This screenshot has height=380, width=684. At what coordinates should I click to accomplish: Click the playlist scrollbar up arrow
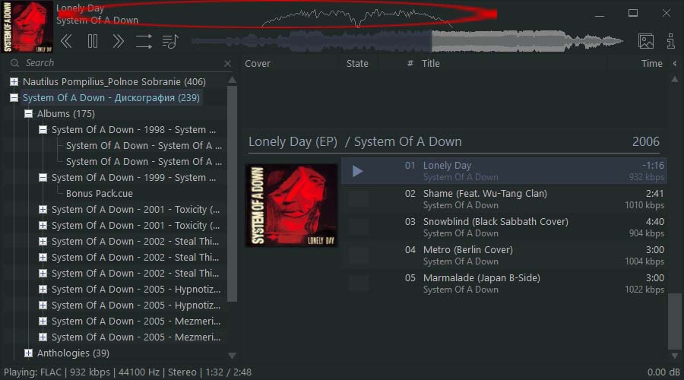pyautogui.click(x=674, y=79)
